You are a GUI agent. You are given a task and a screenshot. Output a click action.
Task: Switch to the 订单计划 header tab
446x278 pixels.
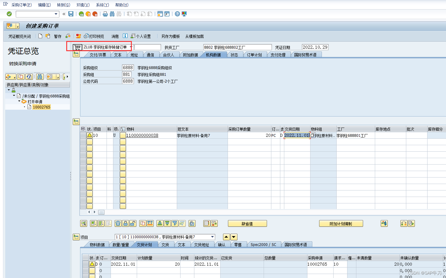pyautogui.click(x=254, y=55)
